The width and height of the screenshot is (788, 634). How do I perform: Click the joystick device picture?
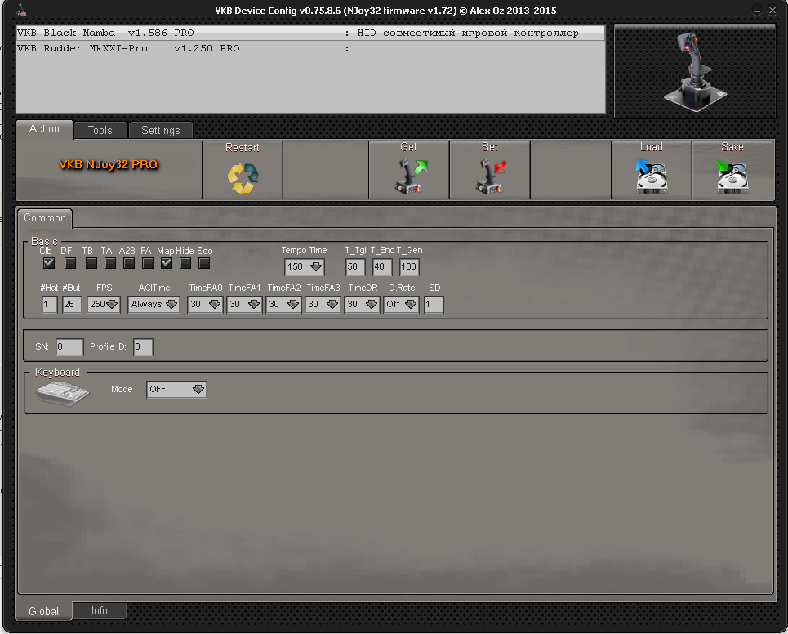pyautogui.click(x=695, y=71)
